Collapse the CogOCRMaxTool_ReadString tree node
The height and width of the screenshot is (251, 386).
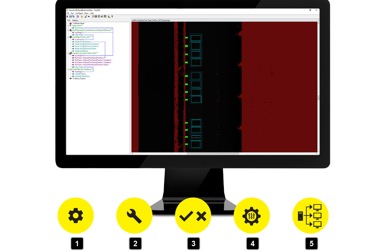(68, 69)
